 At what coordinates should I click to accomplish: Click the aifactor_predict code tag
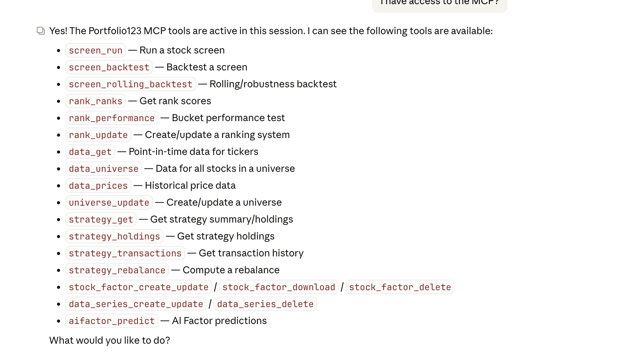[x=112, y=321]
